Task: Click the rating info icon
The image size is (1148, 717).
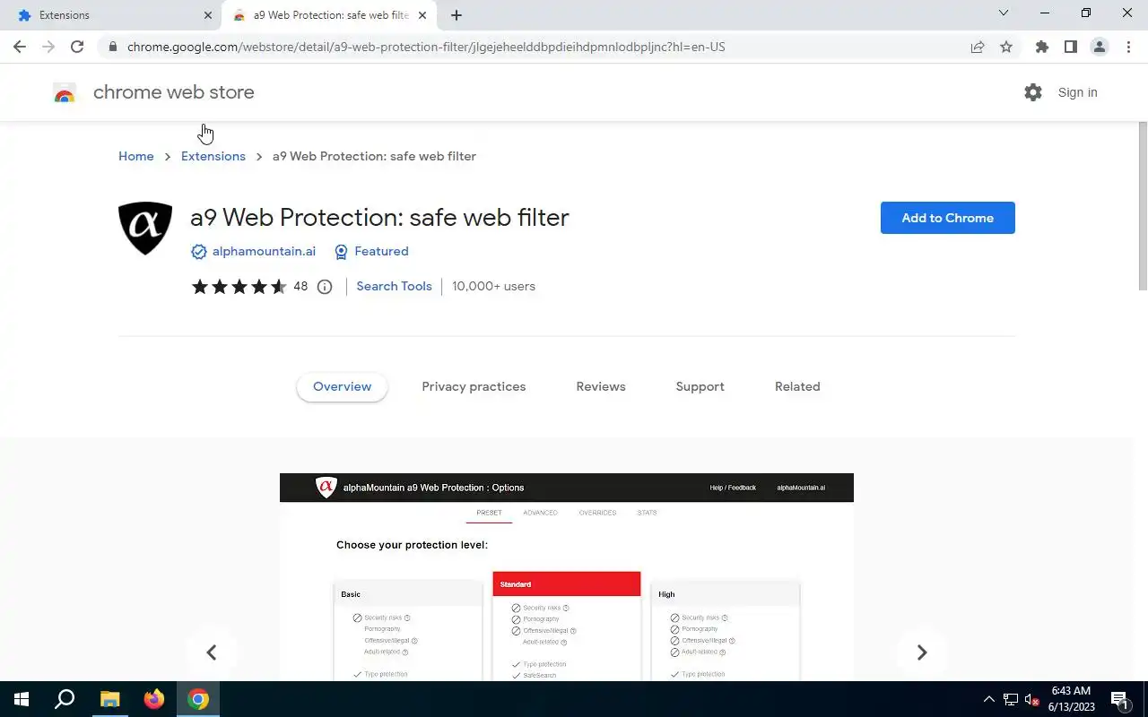Action: pyautogui.click(x=325, y=287)
